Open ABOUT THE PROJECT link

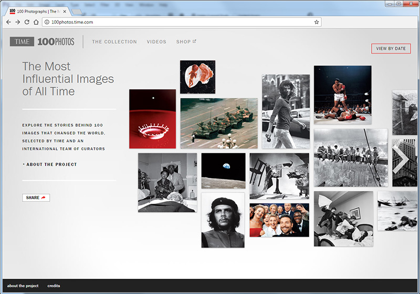[50, 165]
